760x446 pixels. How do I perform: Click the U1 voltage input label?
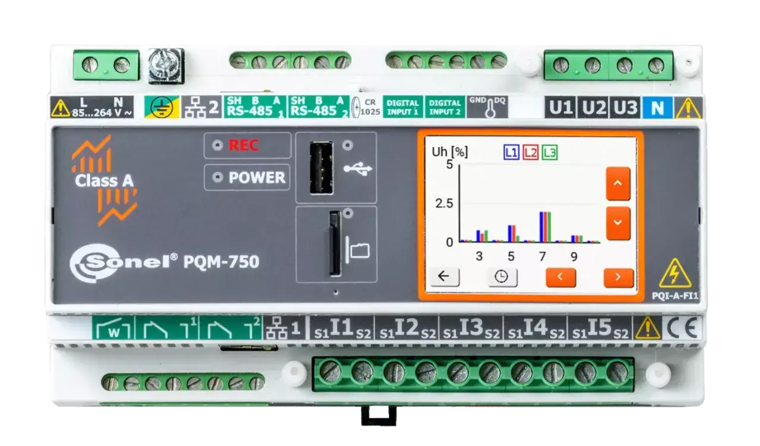click(x=560, y=108)
